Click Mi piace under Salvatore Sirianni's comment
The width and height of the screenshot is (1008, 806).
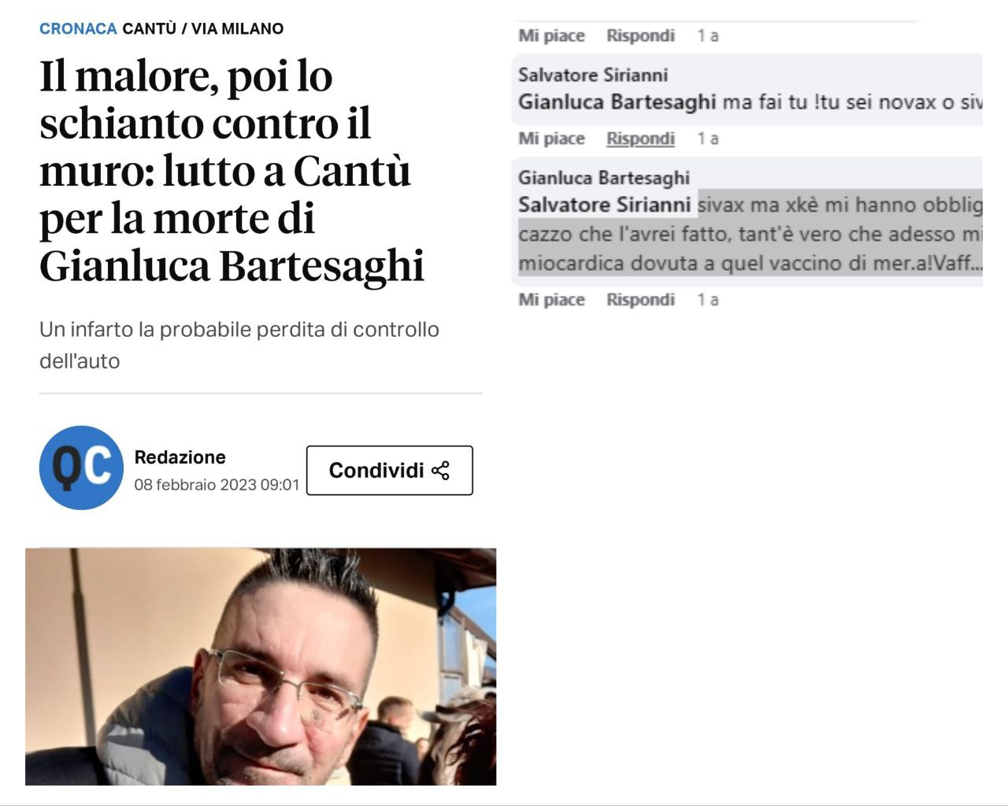coord(551,139)
